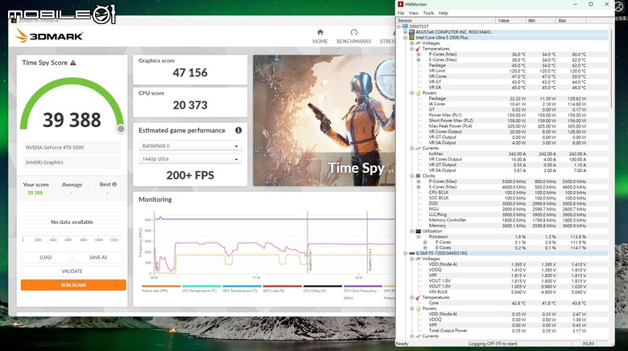Click the orange RUN AGAIN button
628x351 pixels.
coord(73,285)
